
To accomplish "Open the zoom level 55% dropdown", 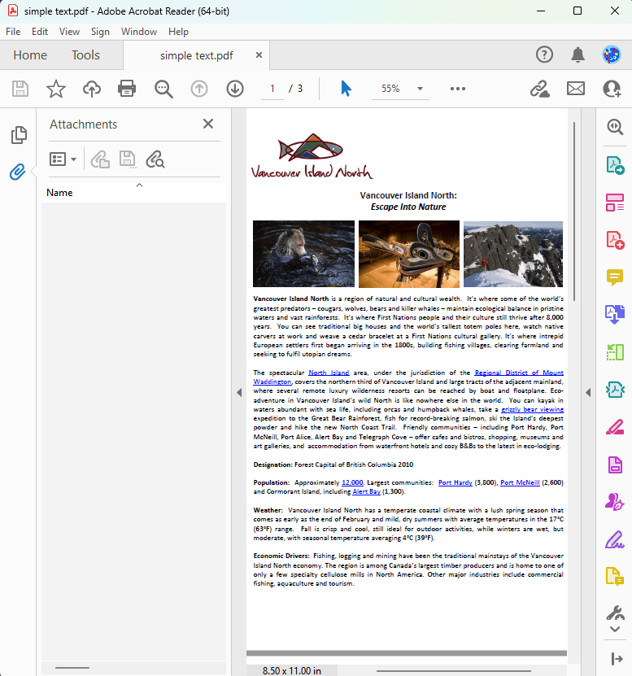I will [421, 89].
